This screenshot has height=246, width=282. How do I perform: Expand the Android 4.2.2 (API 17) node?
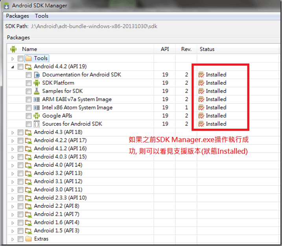[13, 141]
